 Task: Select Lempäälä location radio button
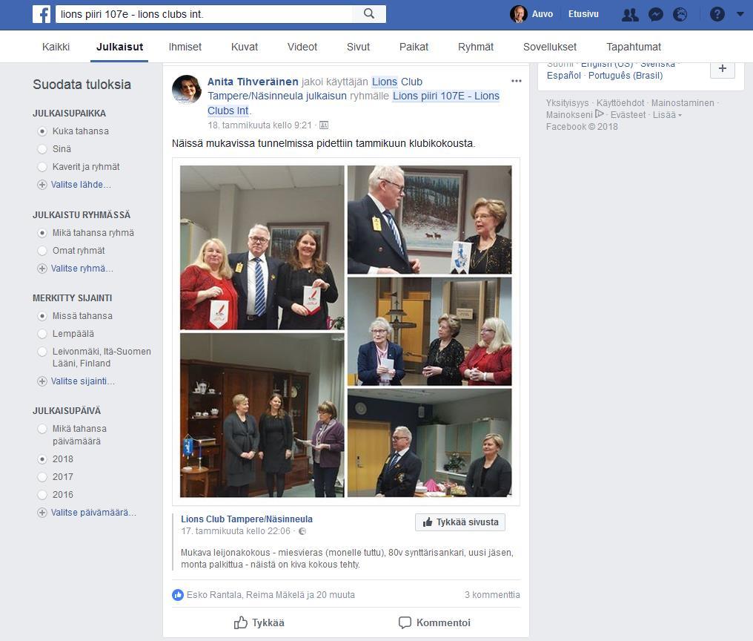tap(42, 334)
